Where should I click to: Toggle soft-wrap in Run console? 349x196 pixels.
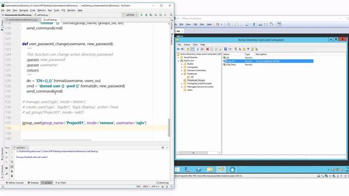[12, 162]
